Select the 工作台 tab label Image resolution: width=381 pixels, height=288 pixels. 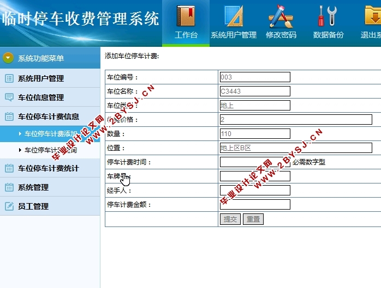pos(186,35)
